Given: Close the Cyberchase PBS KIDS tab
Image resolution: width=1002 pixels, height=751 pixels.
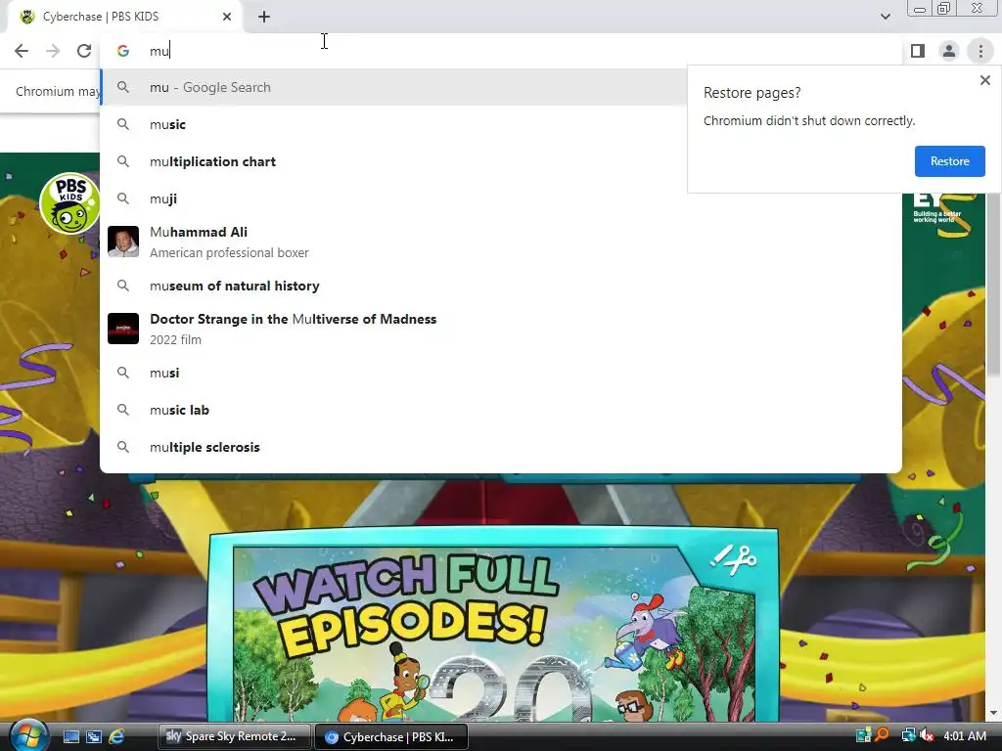Looking at the screenshot, I should coord(227,17).
